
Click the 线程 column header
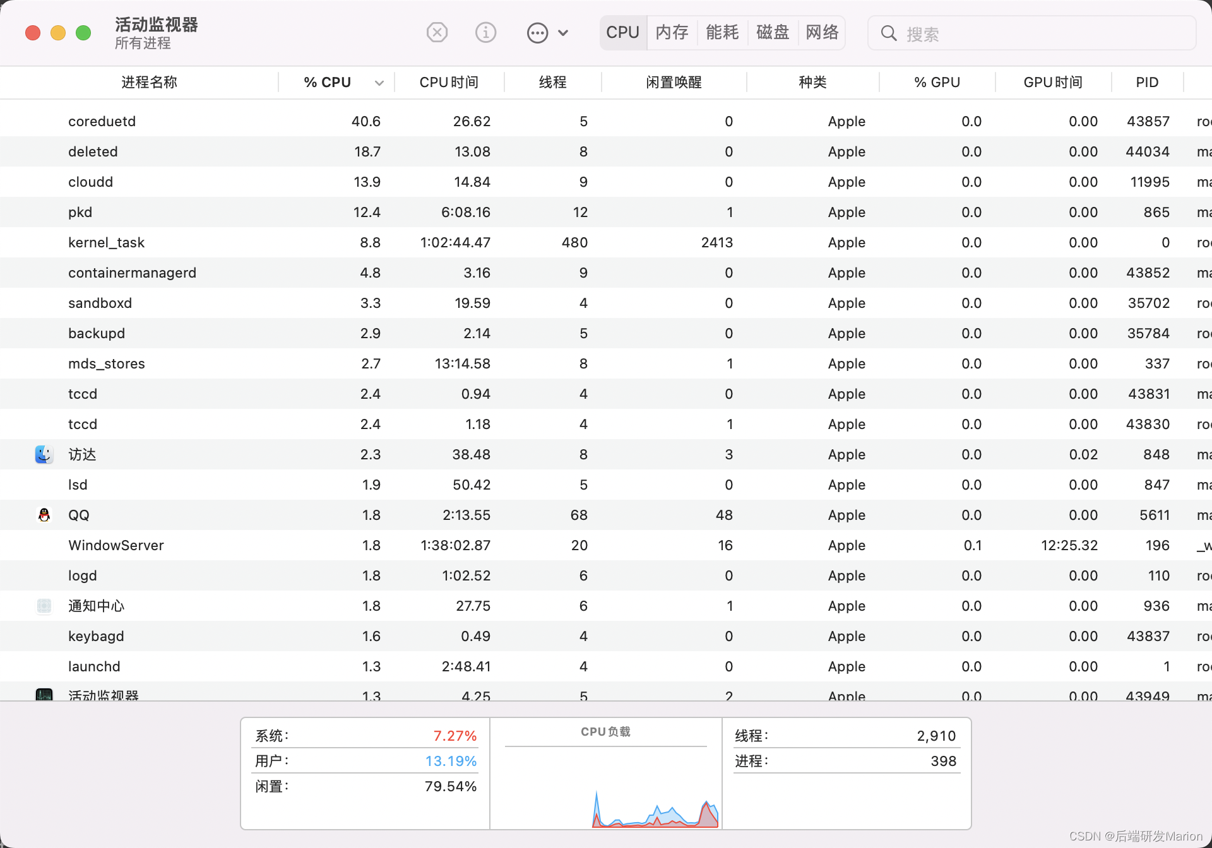coord(552,83)
